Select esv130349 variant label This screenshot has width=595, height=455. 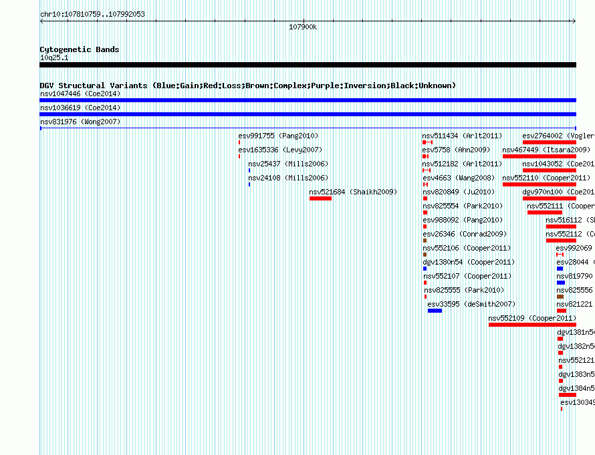pyautogui.click(x=578, y=402)
